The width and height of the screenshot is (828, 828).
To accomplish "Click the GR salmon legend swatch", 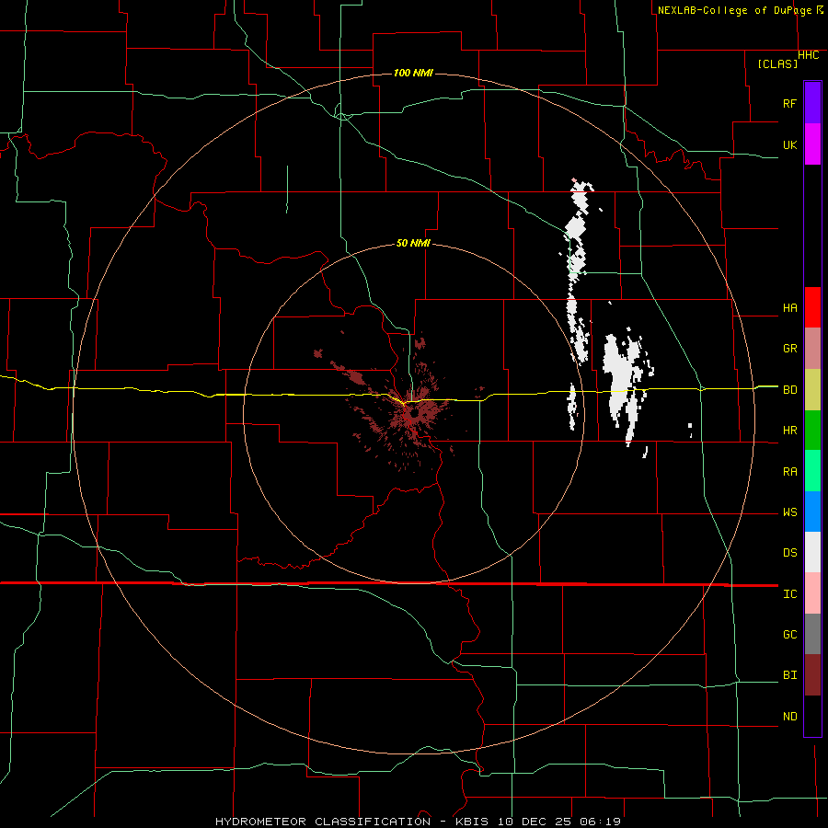I will click(812, 349).
